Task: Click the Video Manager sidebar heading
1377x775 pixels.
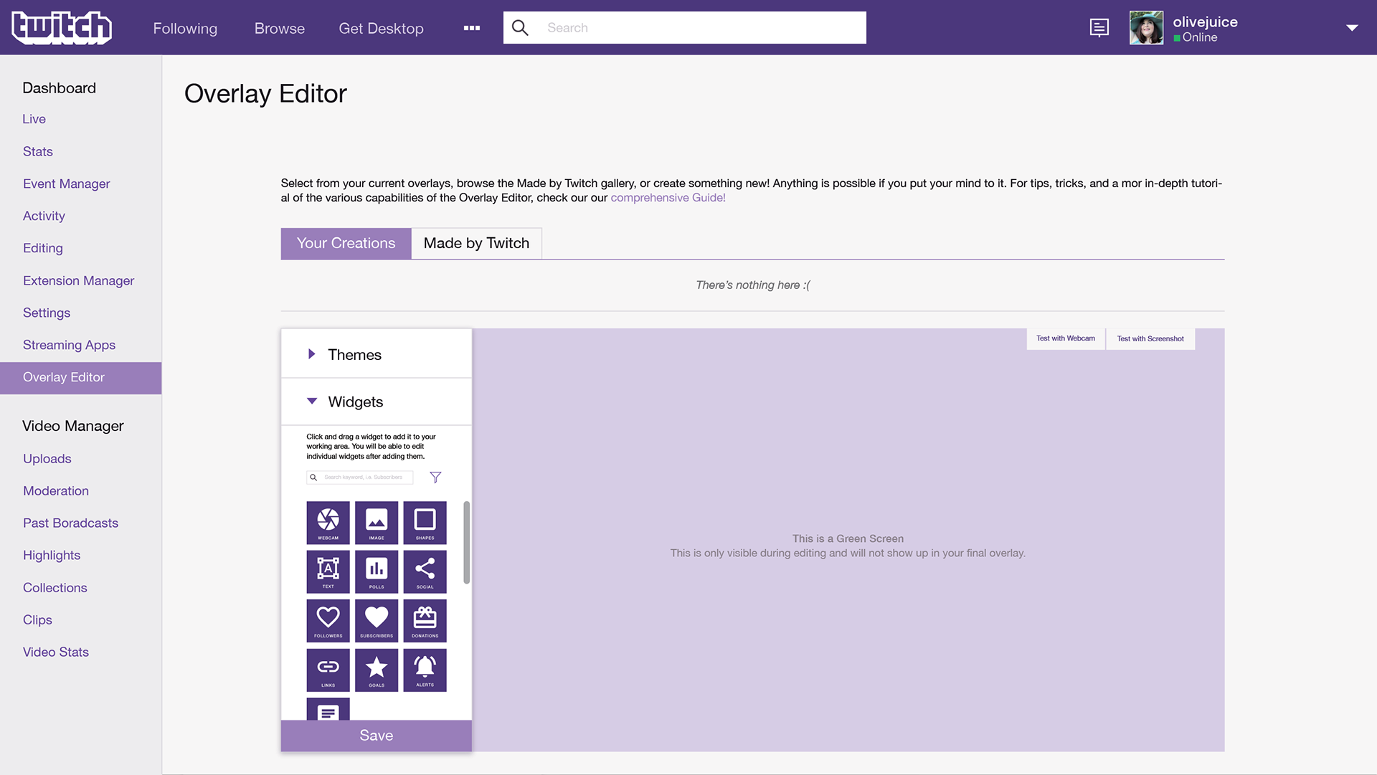Action: coord(73,426)
